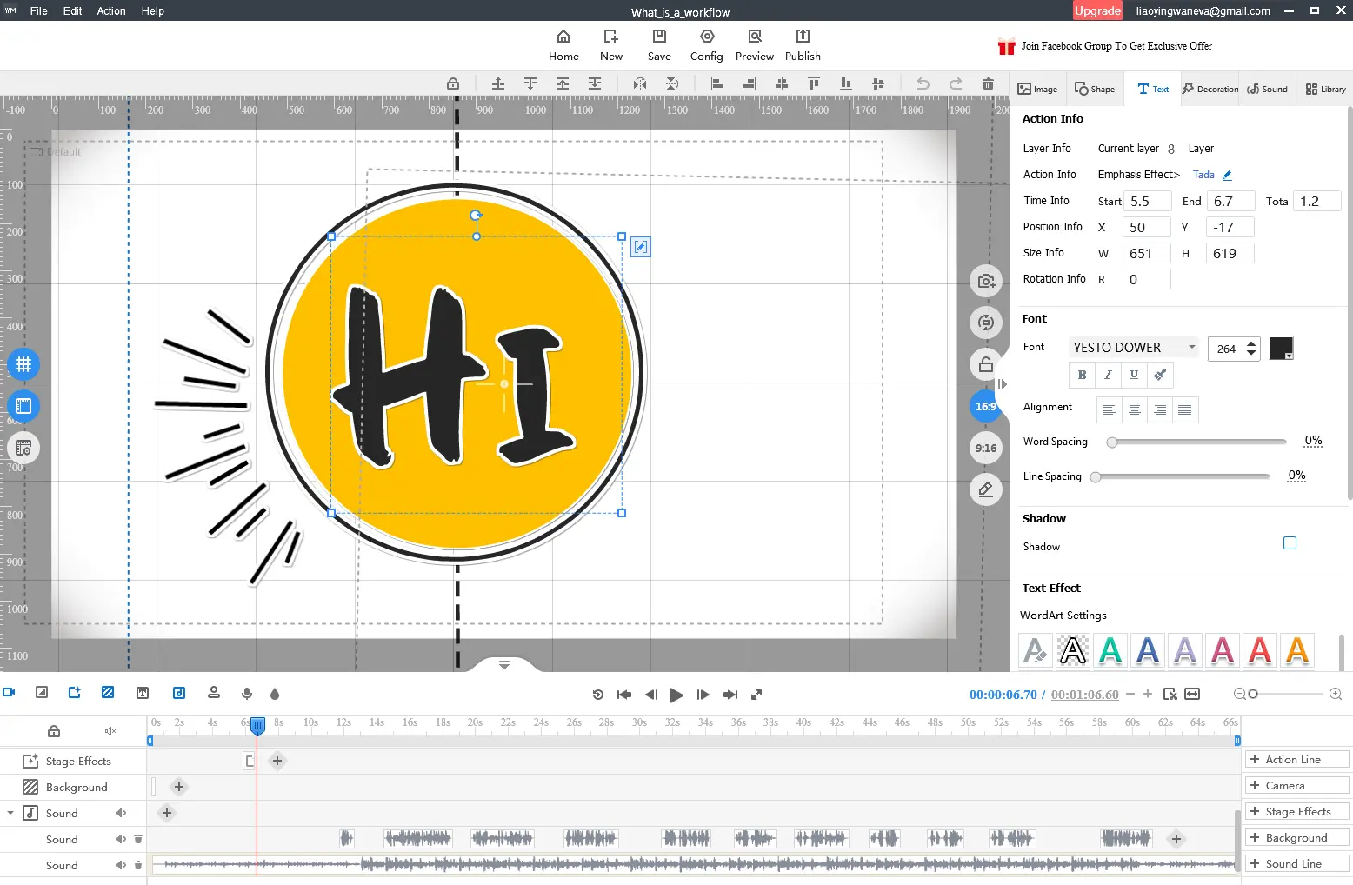Click the canvas screenshot camera icon
1353x885 pixels.
pos(985,281)
